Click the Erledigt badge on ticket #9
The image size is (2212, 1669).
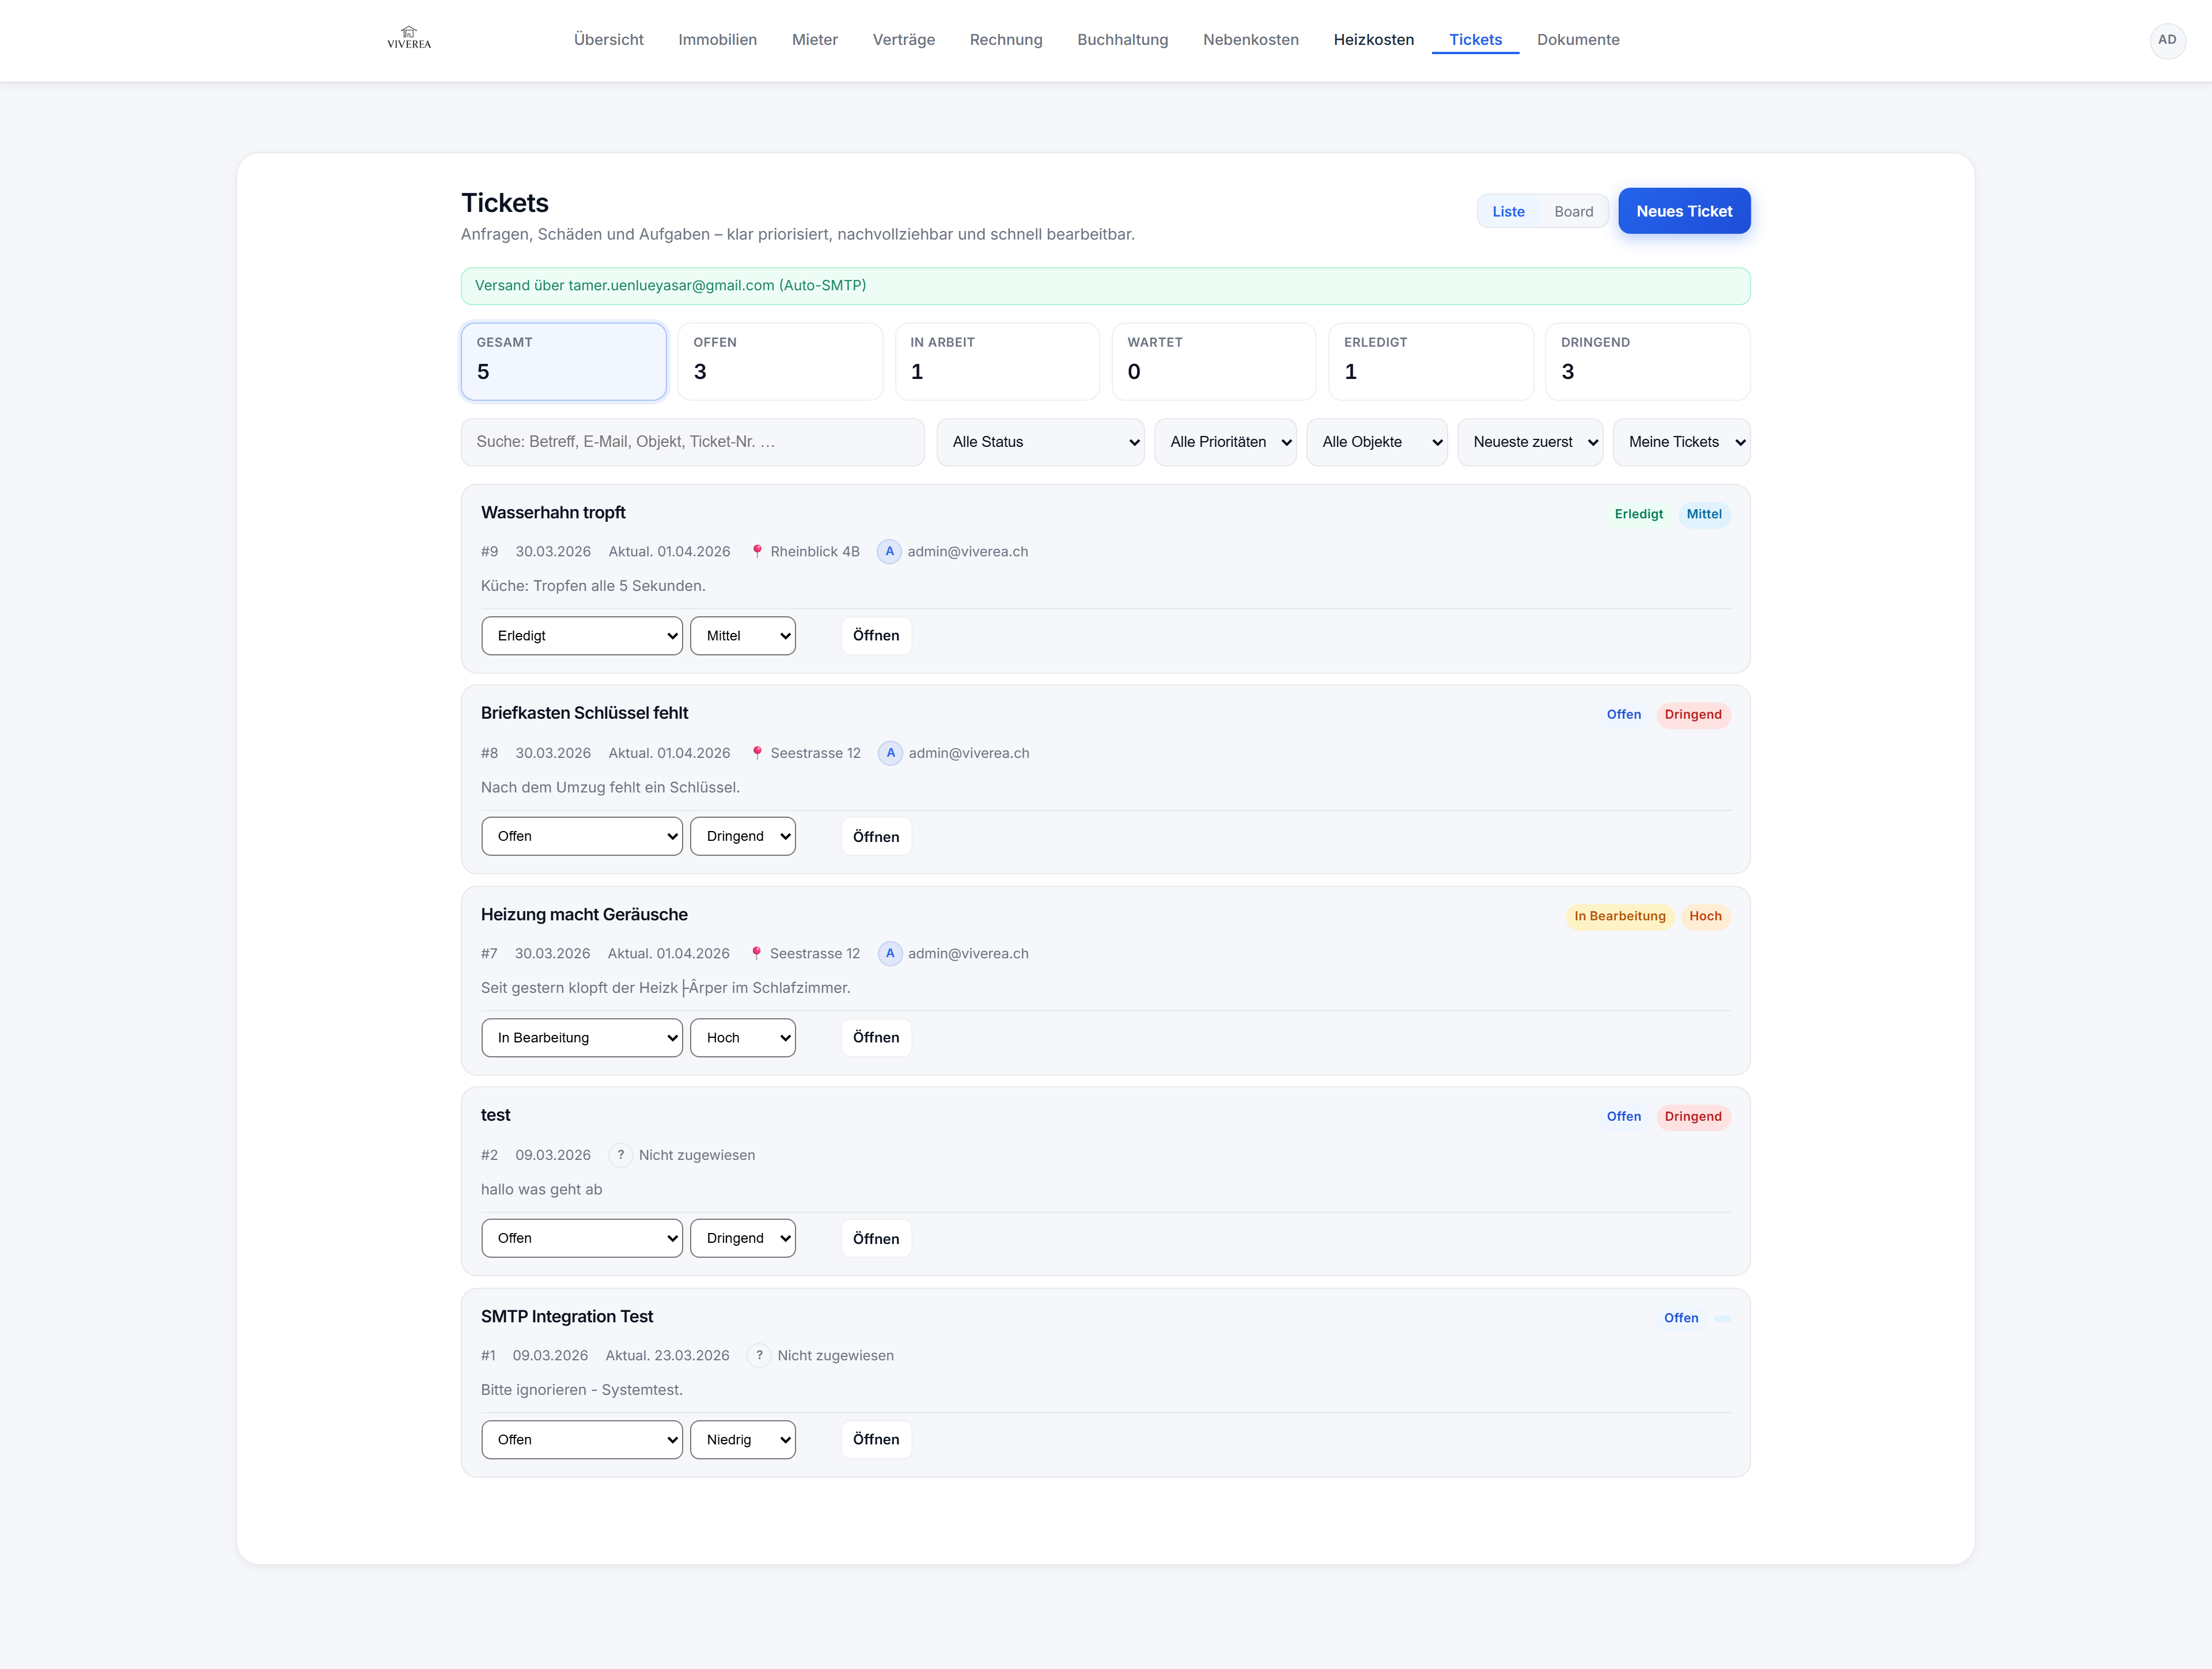pos(1638,514)
